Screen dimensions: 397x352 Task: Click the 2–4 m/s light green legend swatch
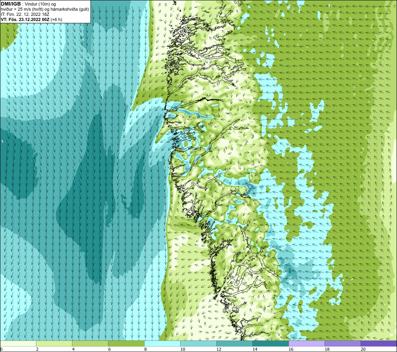pos(54,344)
